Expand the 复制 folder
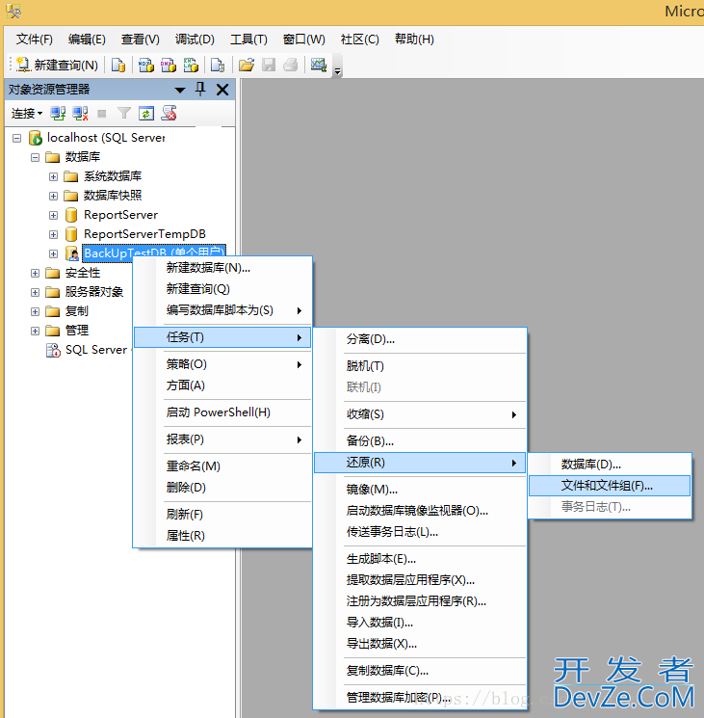Image resolution: width=704 pixels, height=718 pixels. tap(36, 311)
